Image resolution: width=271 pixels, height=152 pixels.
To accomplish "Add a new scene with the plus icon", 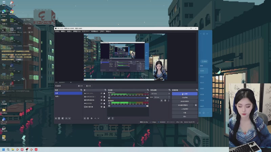I will click(x=56, y=119).
